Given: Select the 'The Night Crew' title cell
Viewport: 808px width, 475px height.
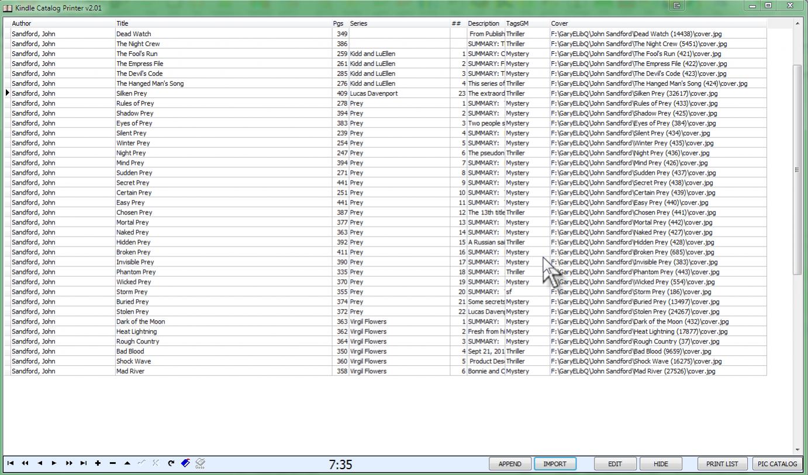Looking at the screenshot, I should click(223, 44).
